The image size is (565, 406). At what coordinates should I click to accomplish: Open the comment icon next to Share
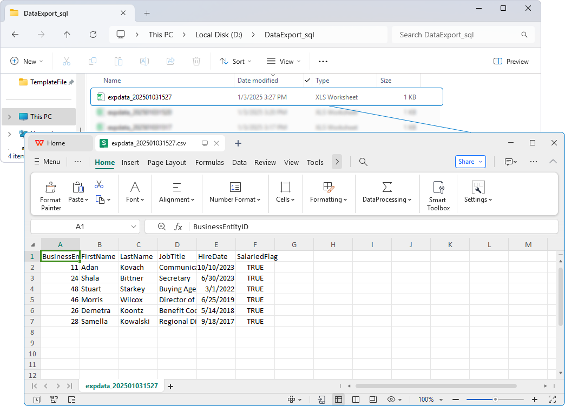coord(511,162)
